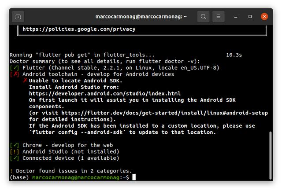Minimize the terminal window

click(x=236, y=17)
